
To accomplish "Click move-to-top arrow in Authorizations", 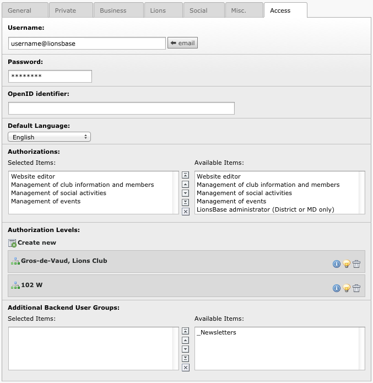I will [185, 175].
